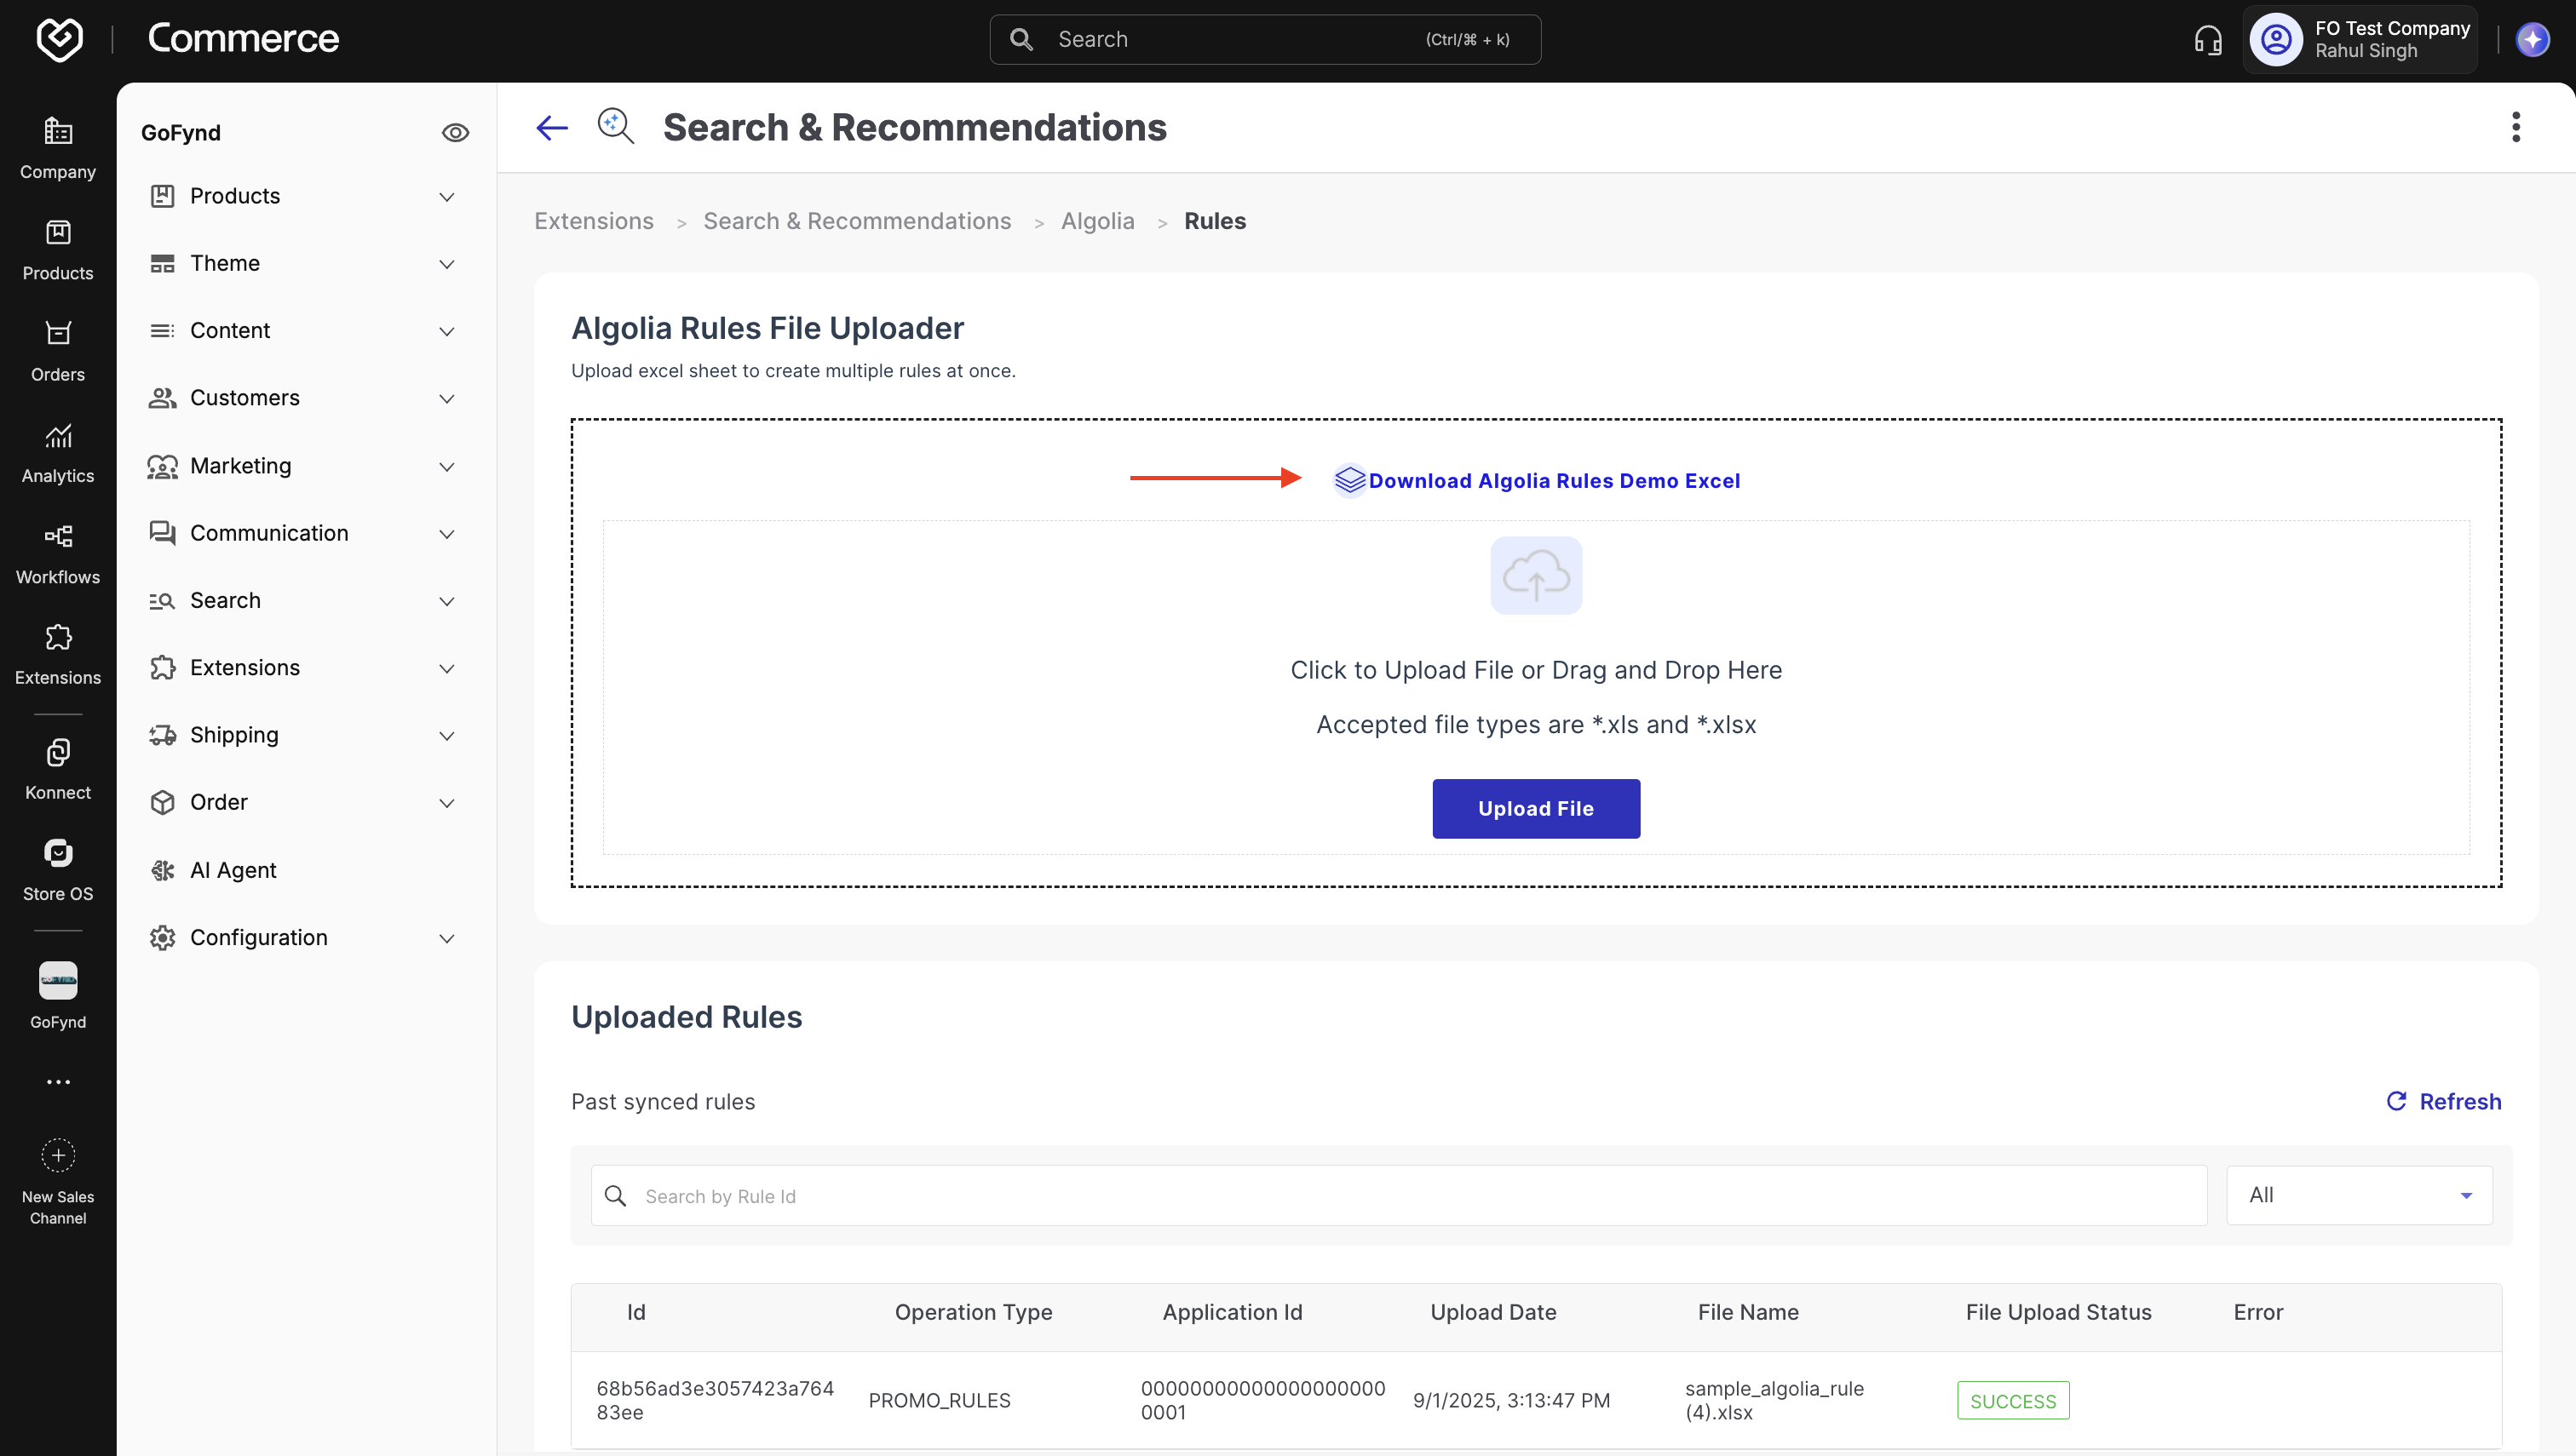Screen dimensions: 2576x1456
Task: Click the back arrow beside page title
Action: pyautogui.click(x=552, y=128)
